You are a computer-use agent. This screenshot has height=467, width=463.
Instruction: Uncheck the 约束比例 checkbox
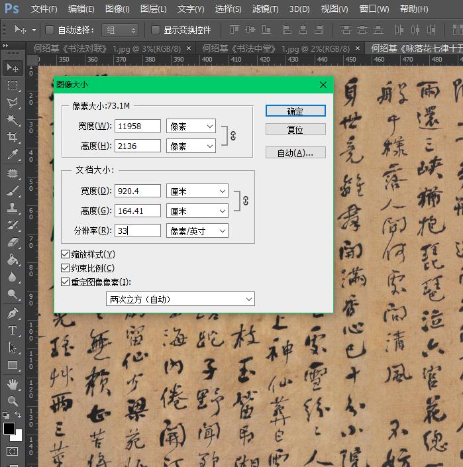pyautogui.click(x=65, y=268)
